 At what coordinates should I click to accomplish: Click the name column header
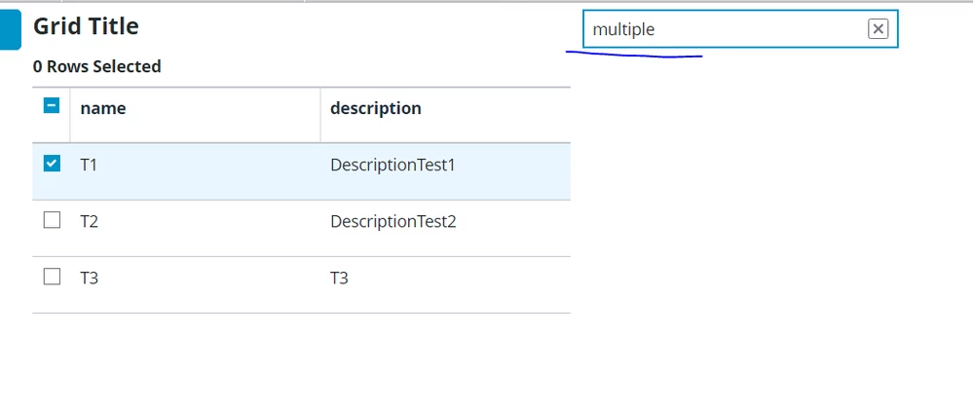[x=103, y=108]
